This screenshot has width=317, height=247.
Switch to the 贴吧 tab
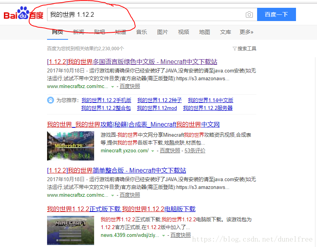[x=100, y=32]
